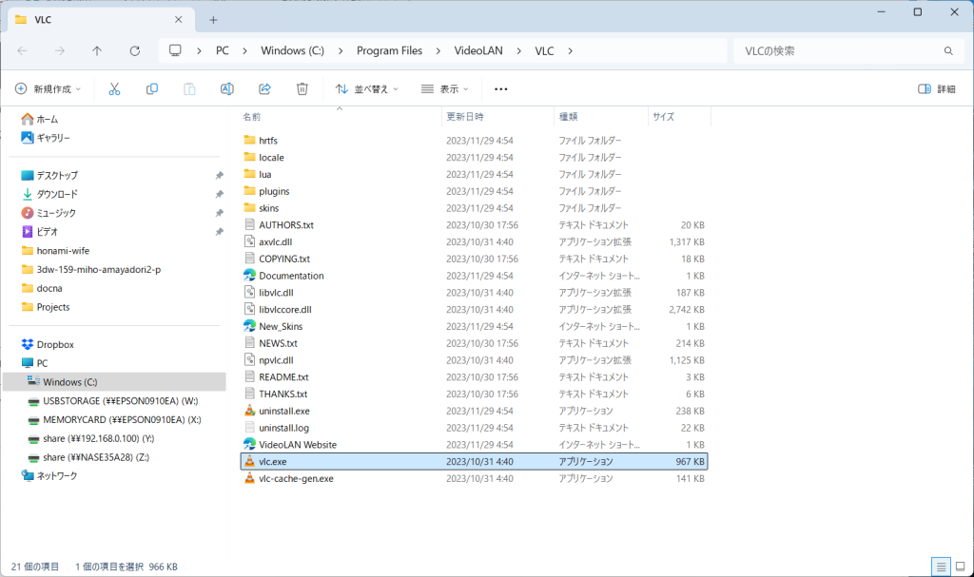Click the Rename icon in toolbar
This screenshot has height=577, width=974.
click(227, 88)
